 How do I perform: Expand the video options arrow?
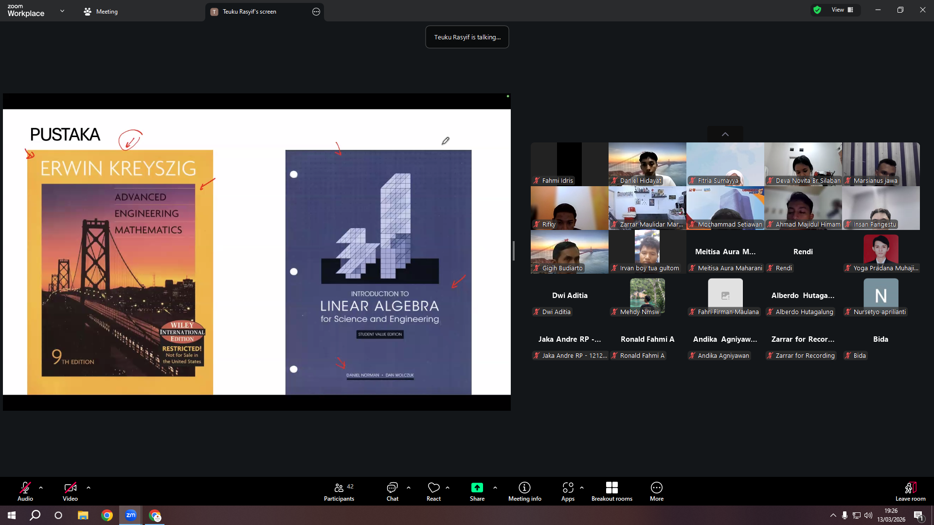point(89,488)
